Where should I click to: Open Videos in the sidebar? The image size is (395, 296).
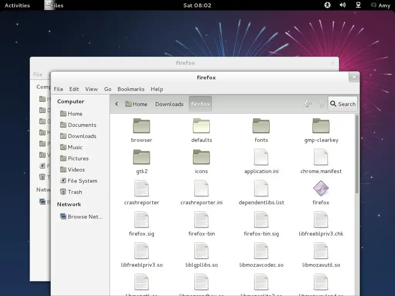72,170
